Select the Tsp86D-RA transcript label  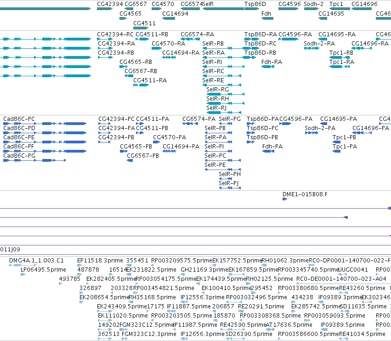pyautogui.click(x=261, y=34)
